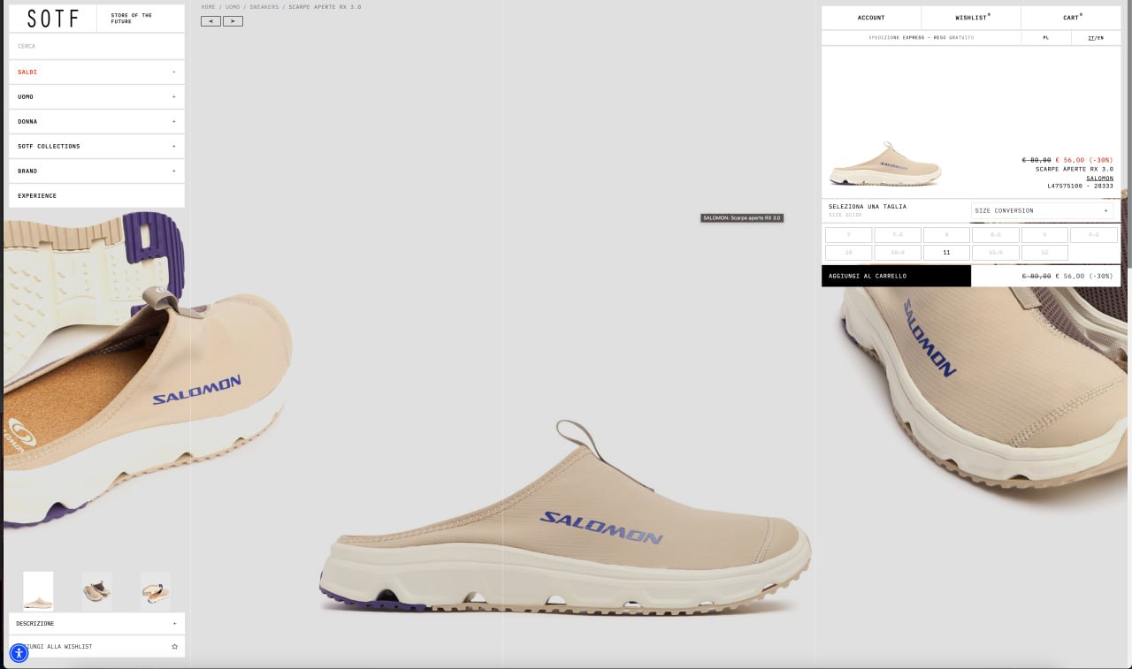Viewport: 1132px width, 669px height.
Task: Select size 10
Action: point(848,253)
